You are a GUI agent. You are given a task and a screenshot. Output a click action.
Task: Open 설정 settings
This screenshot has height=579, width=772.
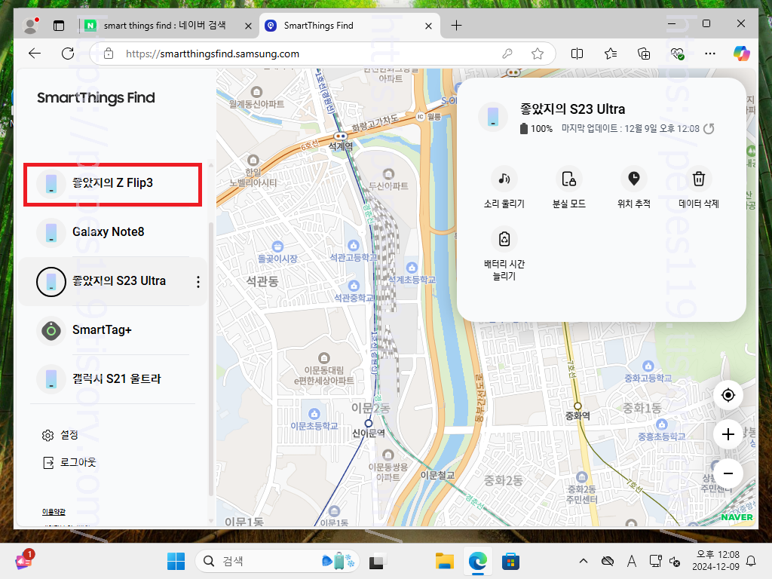60,435
